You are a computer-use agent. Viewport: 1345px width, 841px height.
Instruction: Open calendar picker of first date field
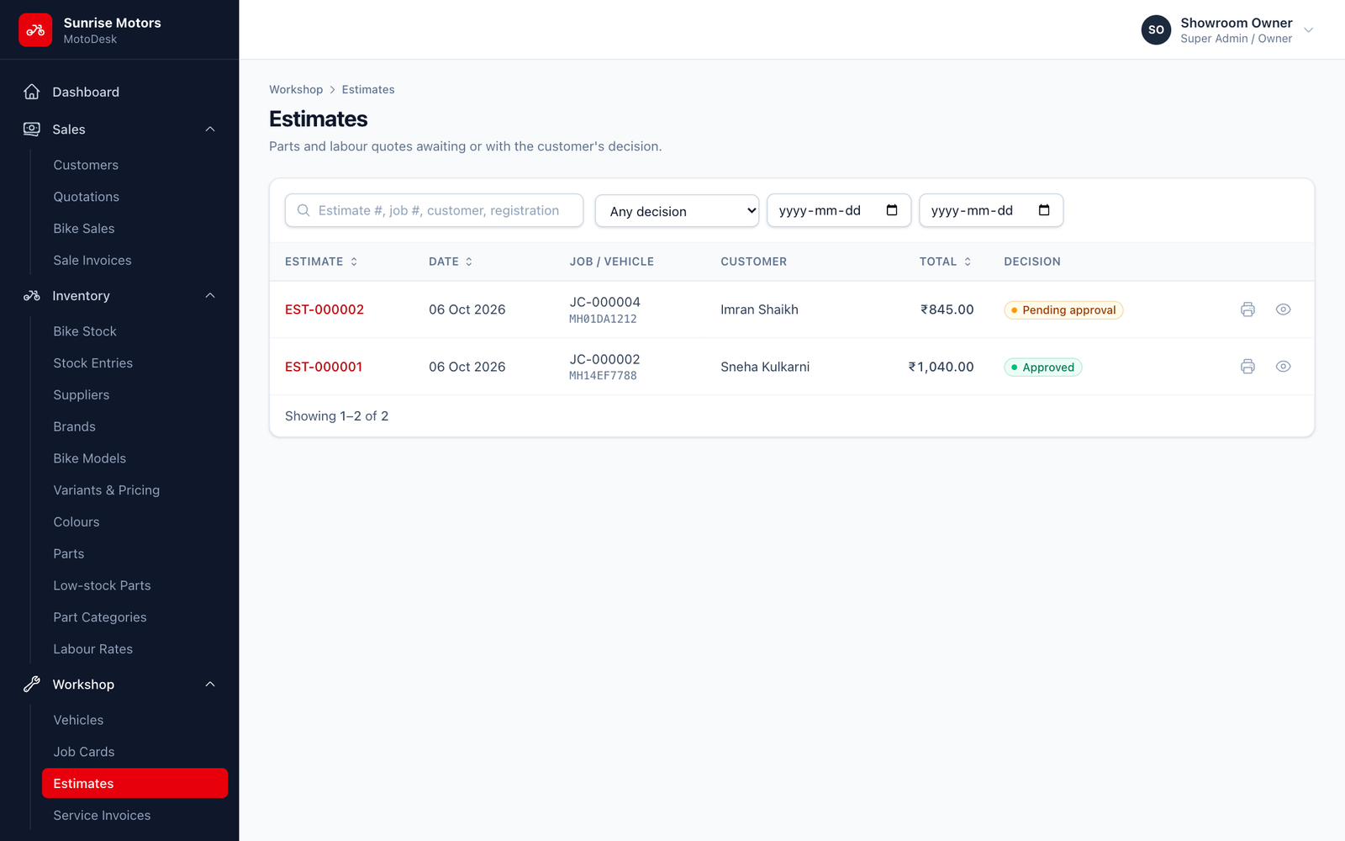(892, 210)
